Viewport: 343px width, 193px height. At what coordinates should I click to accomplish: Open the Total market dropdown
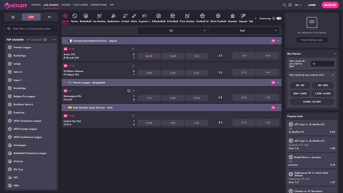tap(244, 30)
